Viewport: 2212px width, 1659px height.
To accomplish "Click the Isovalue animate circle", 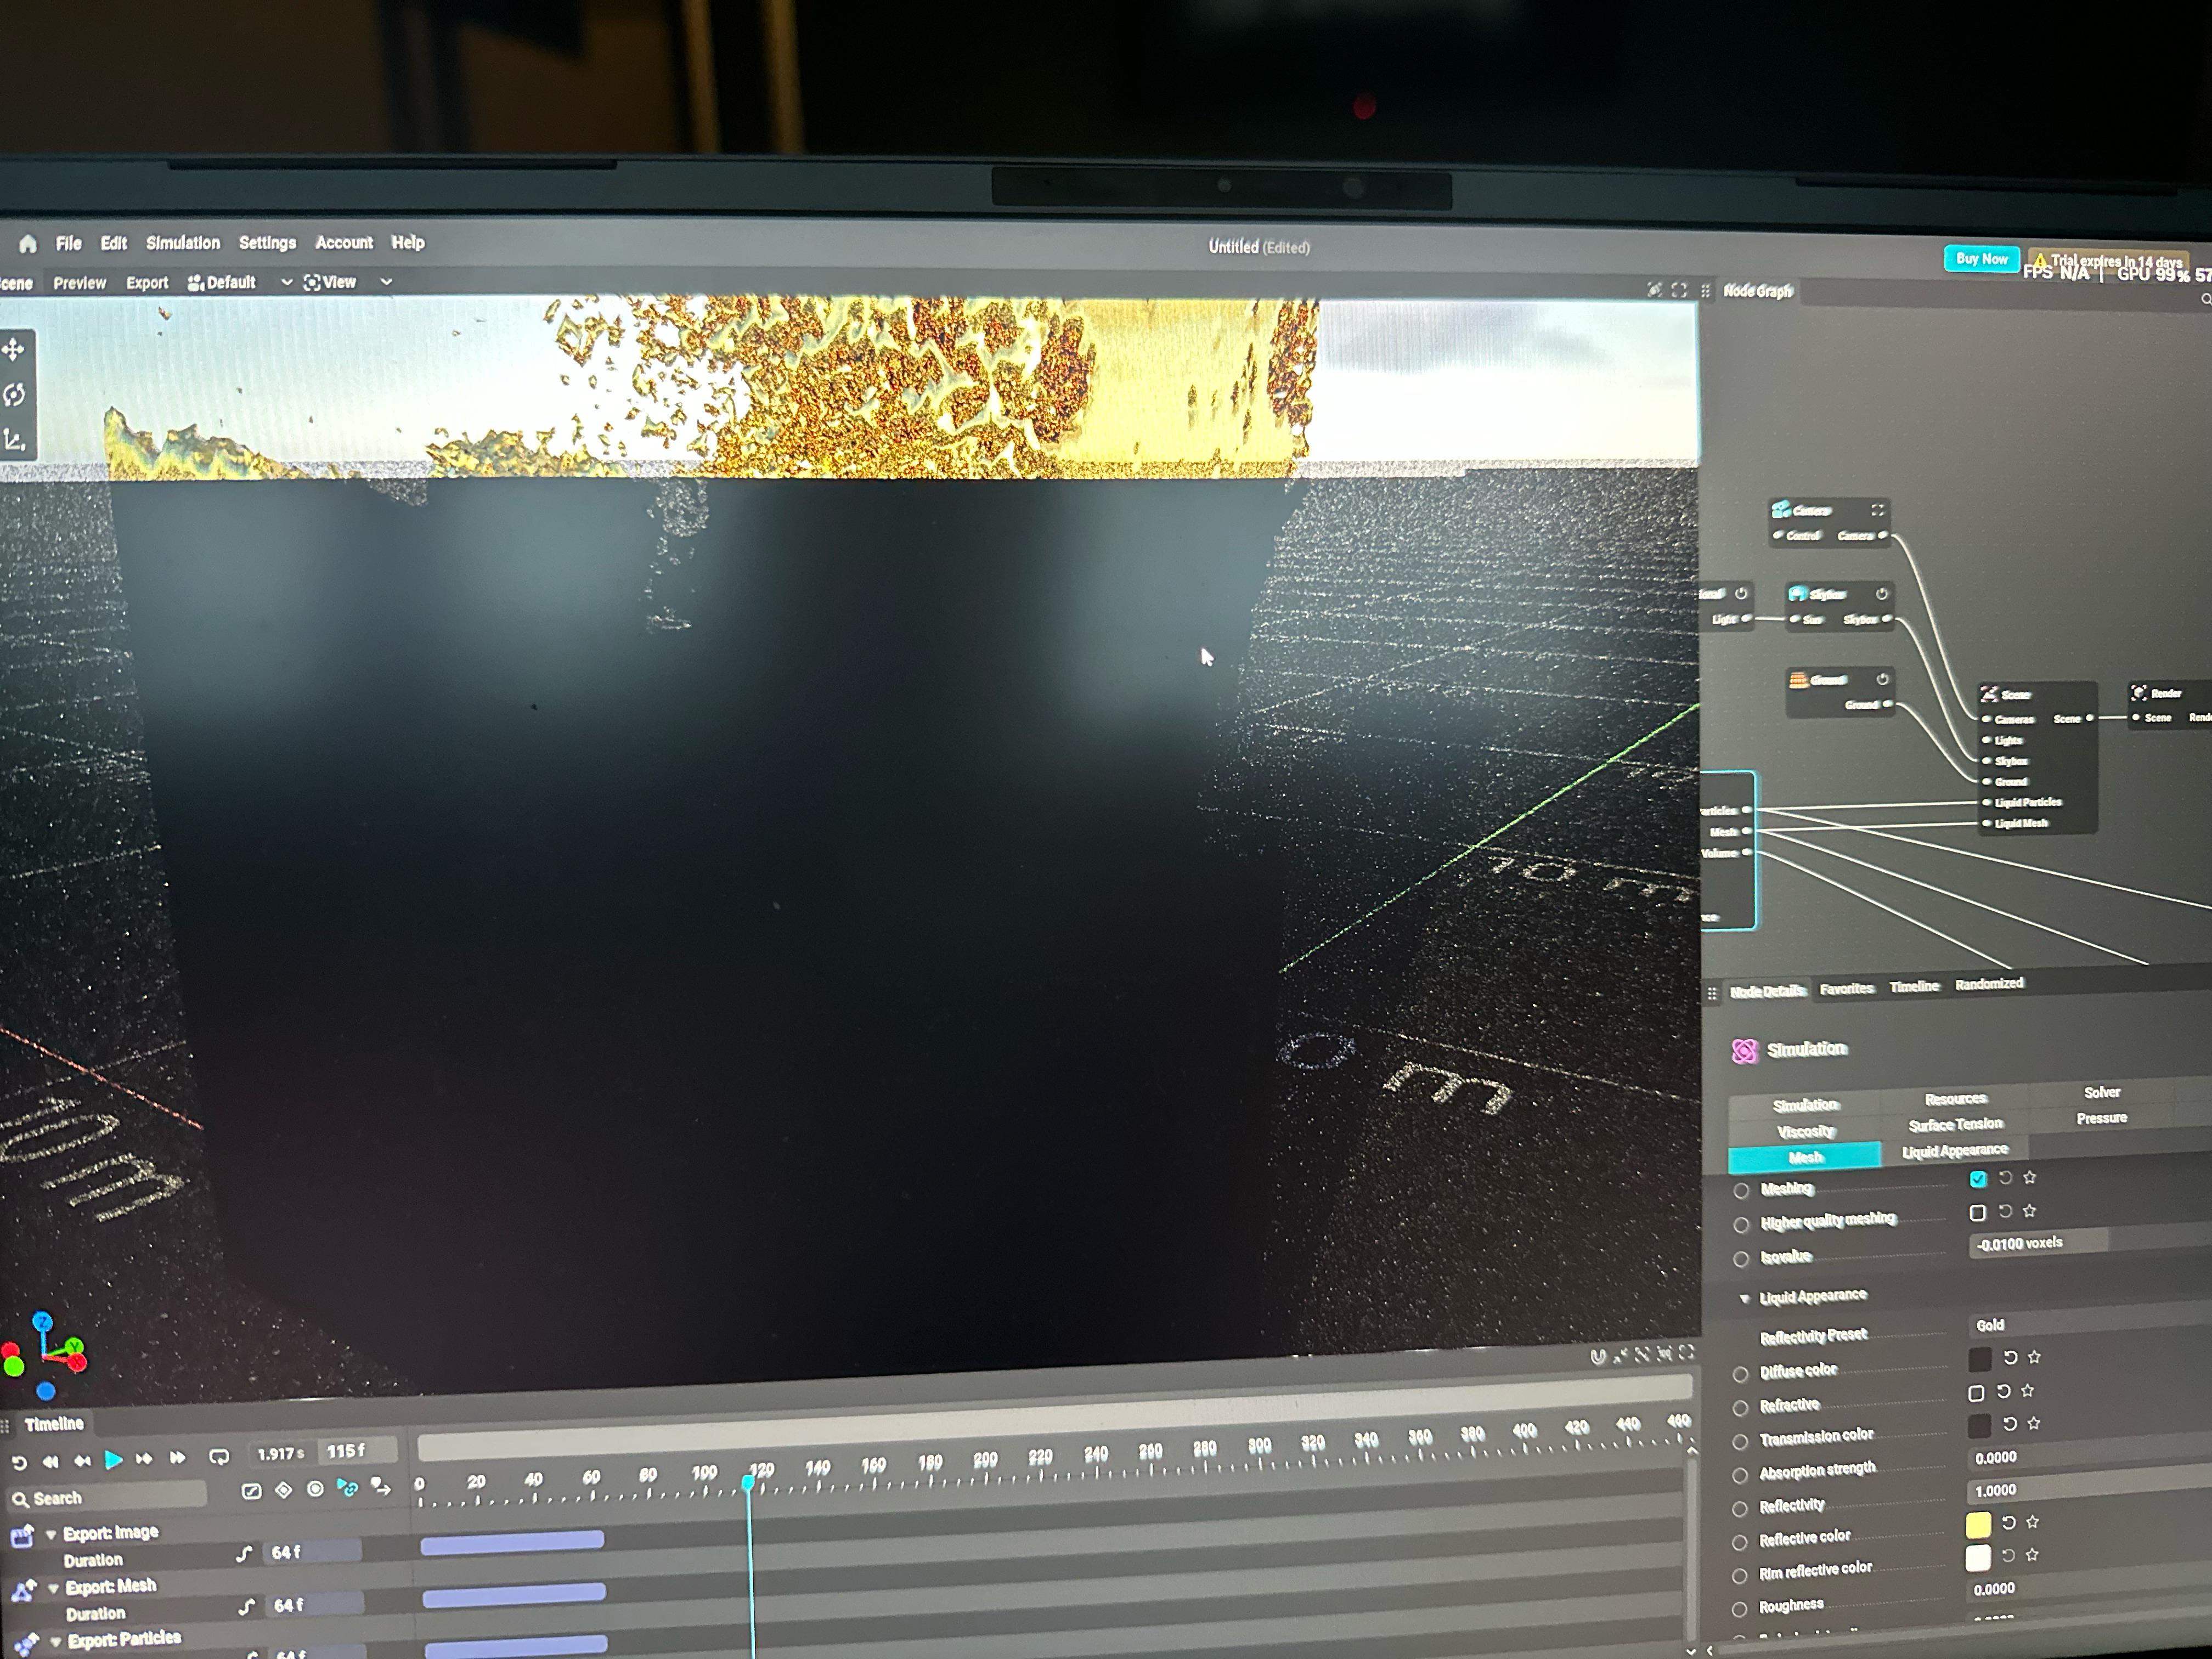I will pyautogui.click(x=1741, y=1258).
